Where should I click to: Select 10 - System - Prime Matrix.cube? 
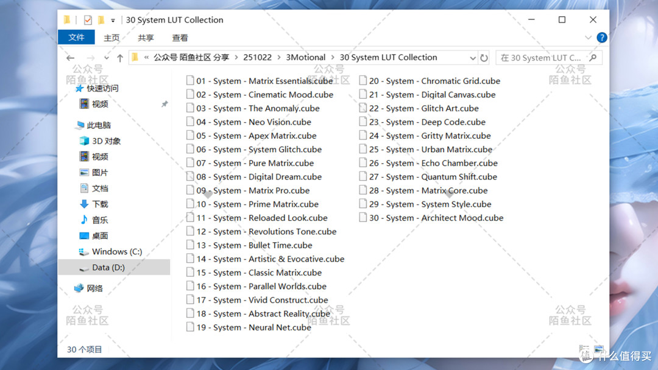pyautogui.click(x=257, y=204)
